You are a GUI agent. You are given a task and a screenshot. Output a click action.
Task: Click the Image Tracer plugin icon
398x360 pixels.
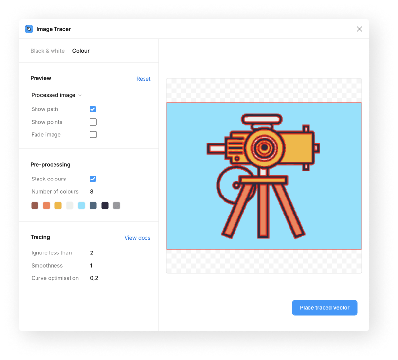(x=30, y=29)
